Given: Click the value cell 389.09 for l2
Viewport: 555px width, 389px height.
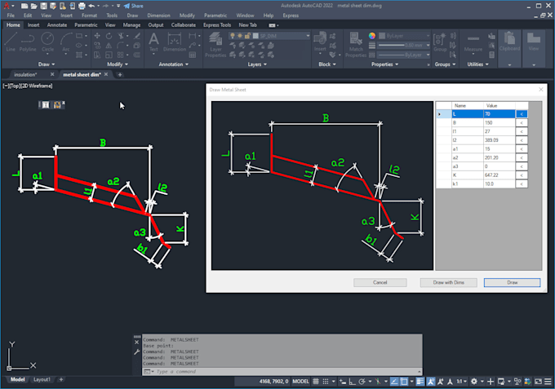Looking at the screenshot, I should click(499, 140).
